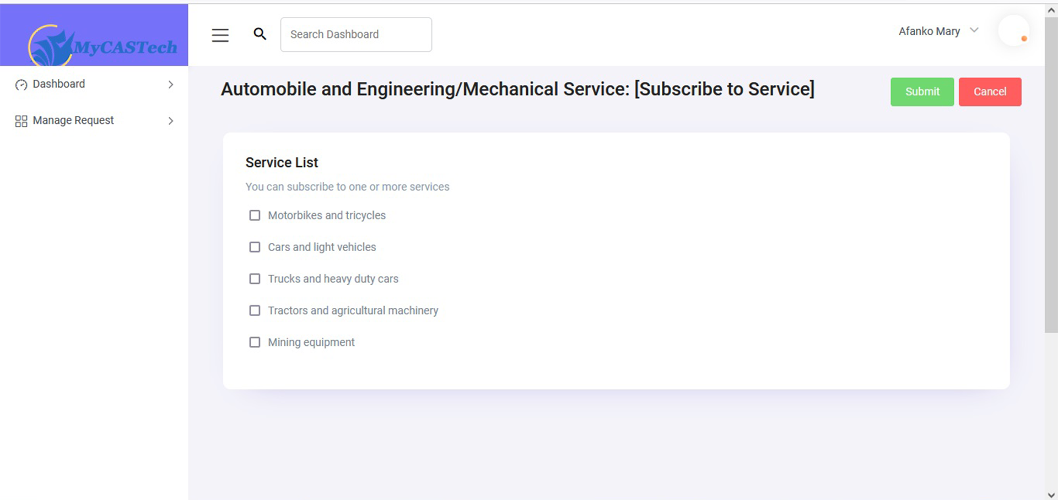
Task: Open the Dashboard sidebar menu item
Action: [x=59, y=84]
